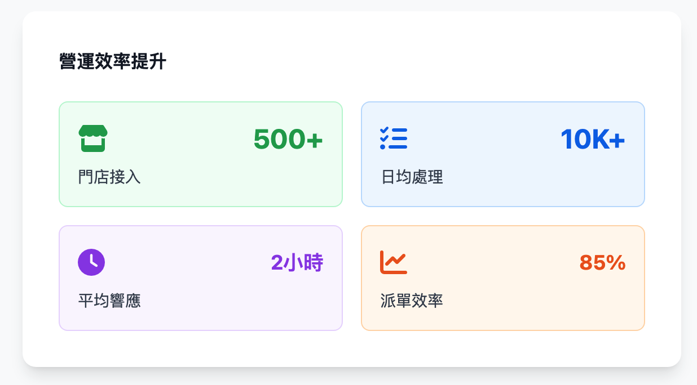Image resolution: width=697 pixels, height=385 pixels.
Task: Click the white panel's empty area beside the heading
Action: point(395,61)
